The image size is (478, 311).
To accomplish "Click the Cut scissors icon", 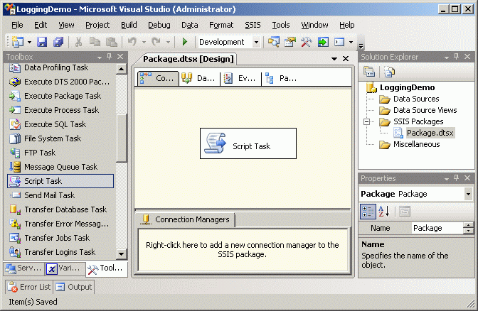I will click(x=78, y=42).
